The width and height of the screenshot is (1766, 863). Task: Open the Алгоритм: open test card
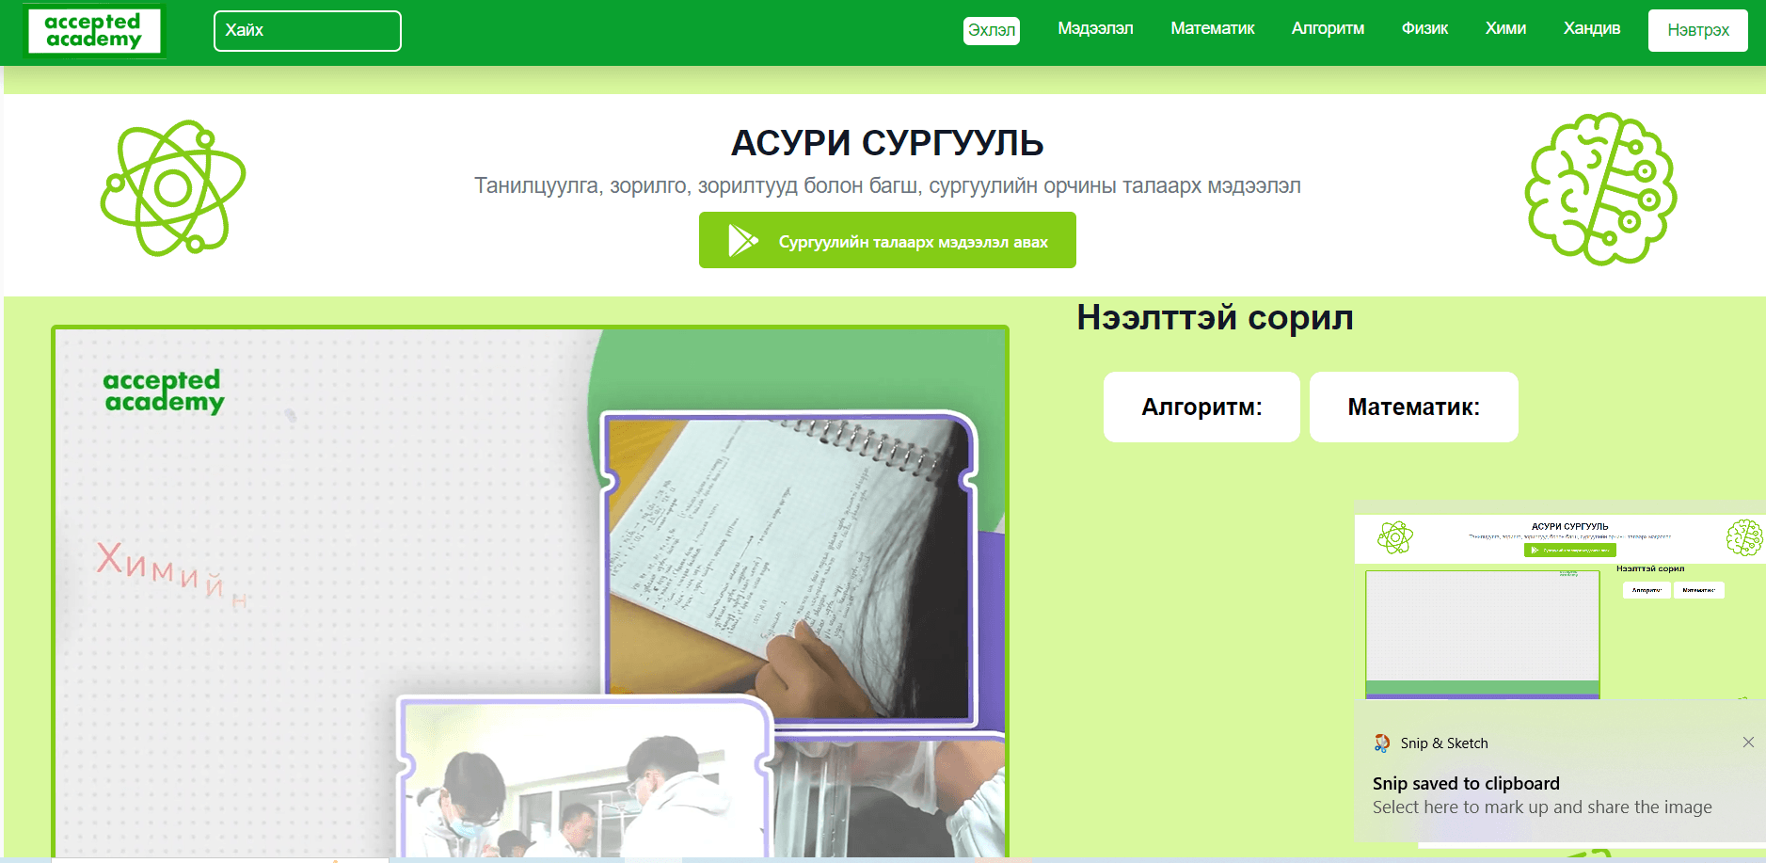click(x=1201, y=407)
